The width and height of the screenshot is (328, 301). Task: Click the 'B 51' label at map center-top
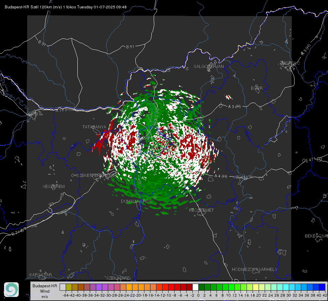(130, 47)
